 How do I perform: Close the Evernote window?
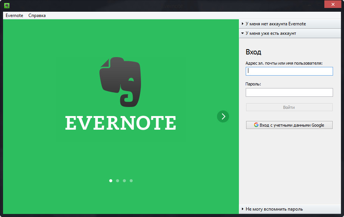click(x=333, y=4)
